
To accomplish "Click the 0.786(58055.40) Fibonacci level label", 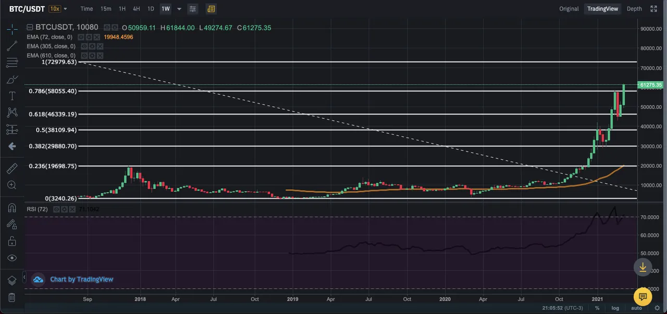I will pos(52,91).
